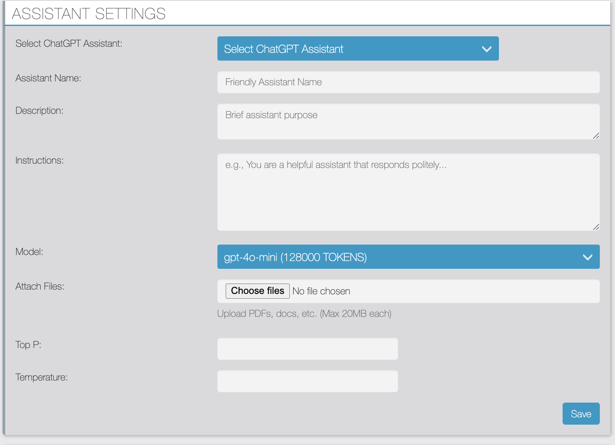
Task: Click the Assistant Settings heading
Action: [x=89, y=14]
